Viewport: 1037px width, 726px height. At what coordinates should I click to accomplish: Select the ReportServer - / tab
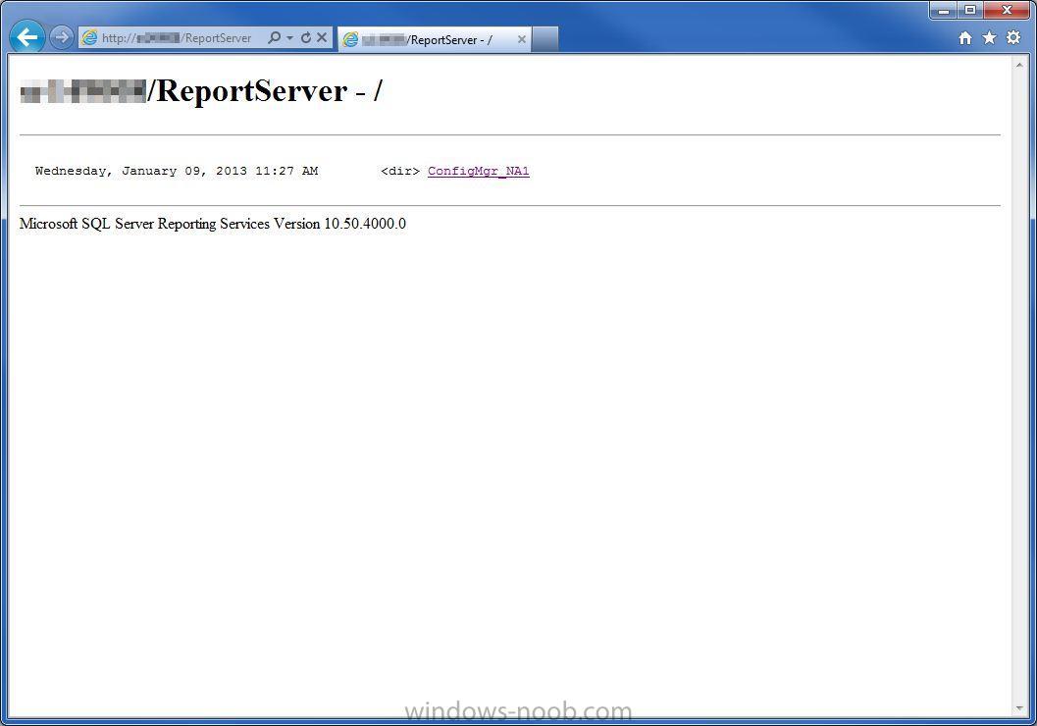tap(435, 39)
